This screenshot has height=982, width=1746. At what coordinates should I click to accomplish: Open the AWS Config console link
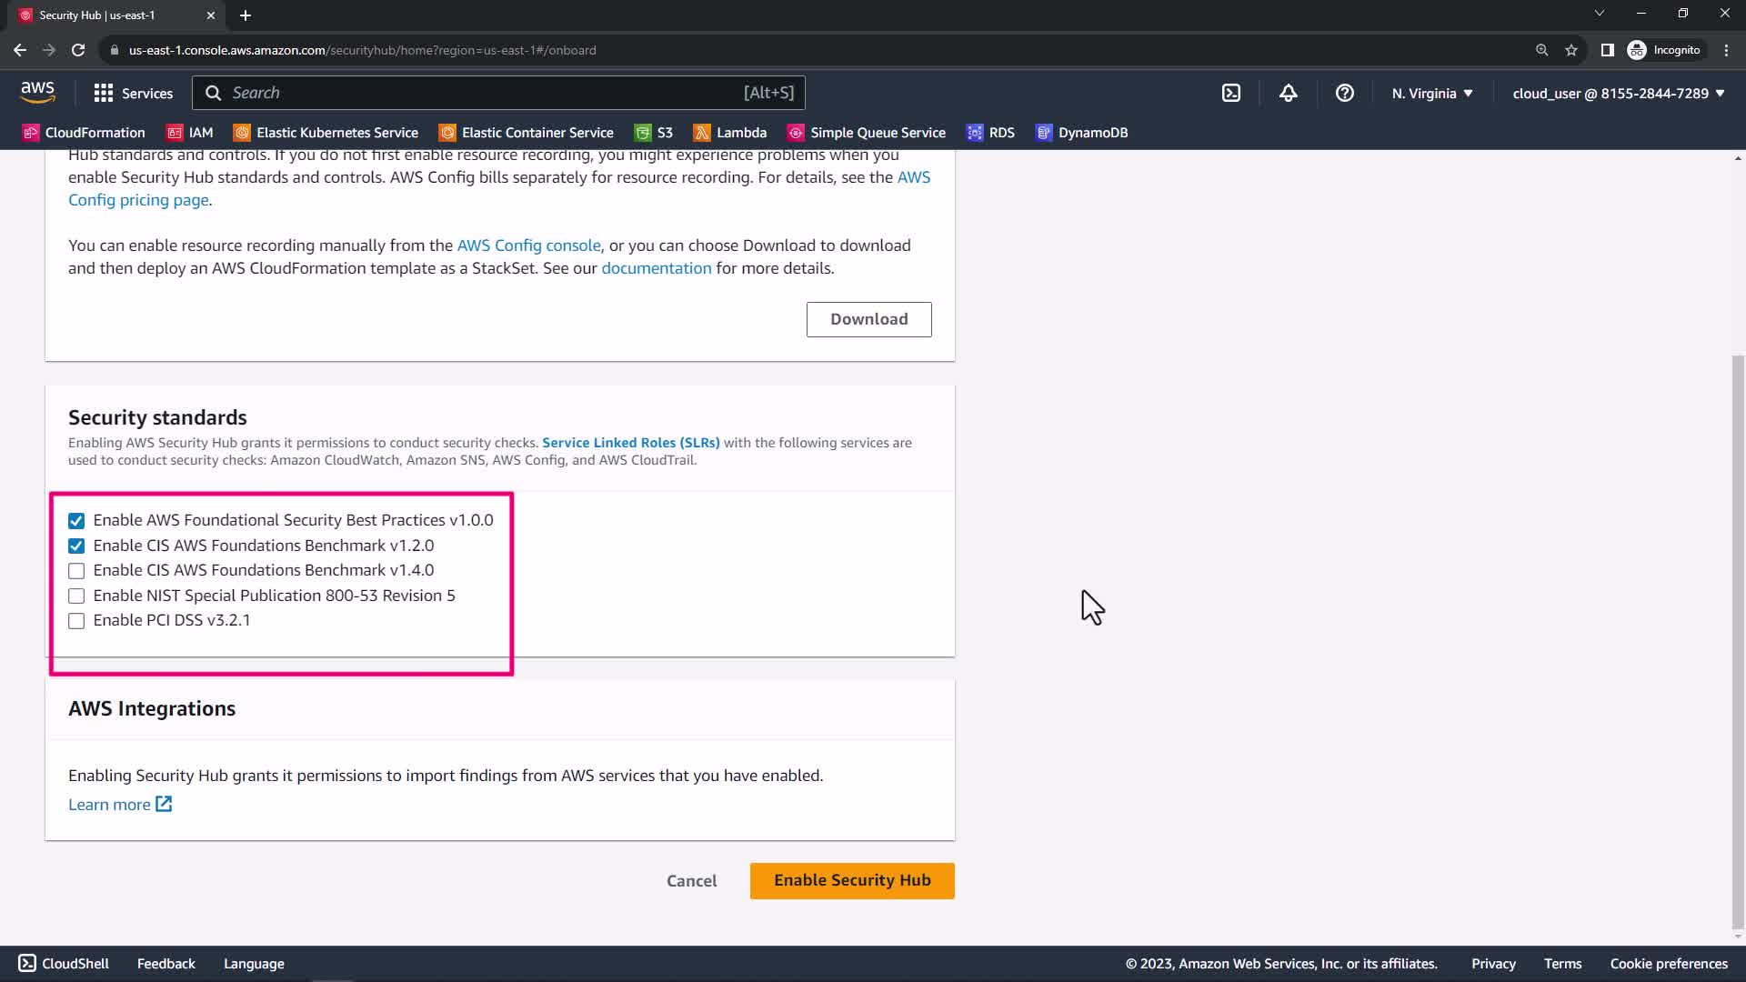tap(528, 245)
